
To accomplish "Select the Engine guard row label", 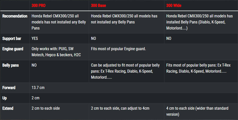I will [x=13, y=49].
